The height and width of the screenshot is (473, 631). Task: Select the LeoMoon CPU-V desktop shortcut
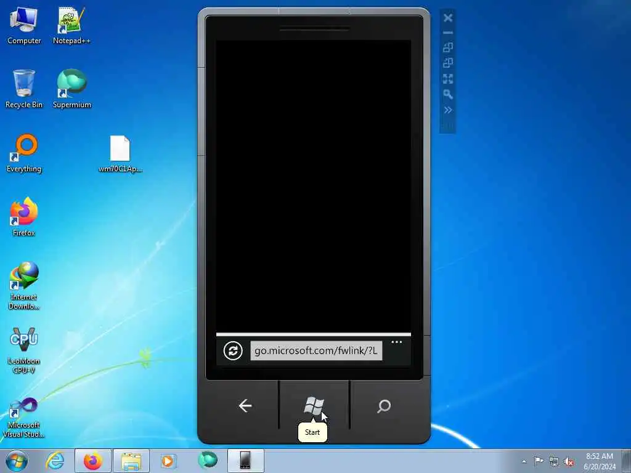24,350
